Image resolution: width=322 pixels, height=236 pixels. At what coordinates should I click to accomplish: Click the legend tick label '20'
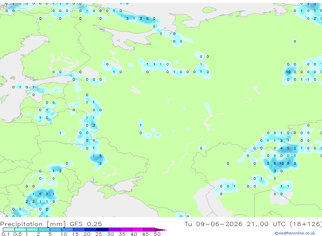(x=87, y=234)
